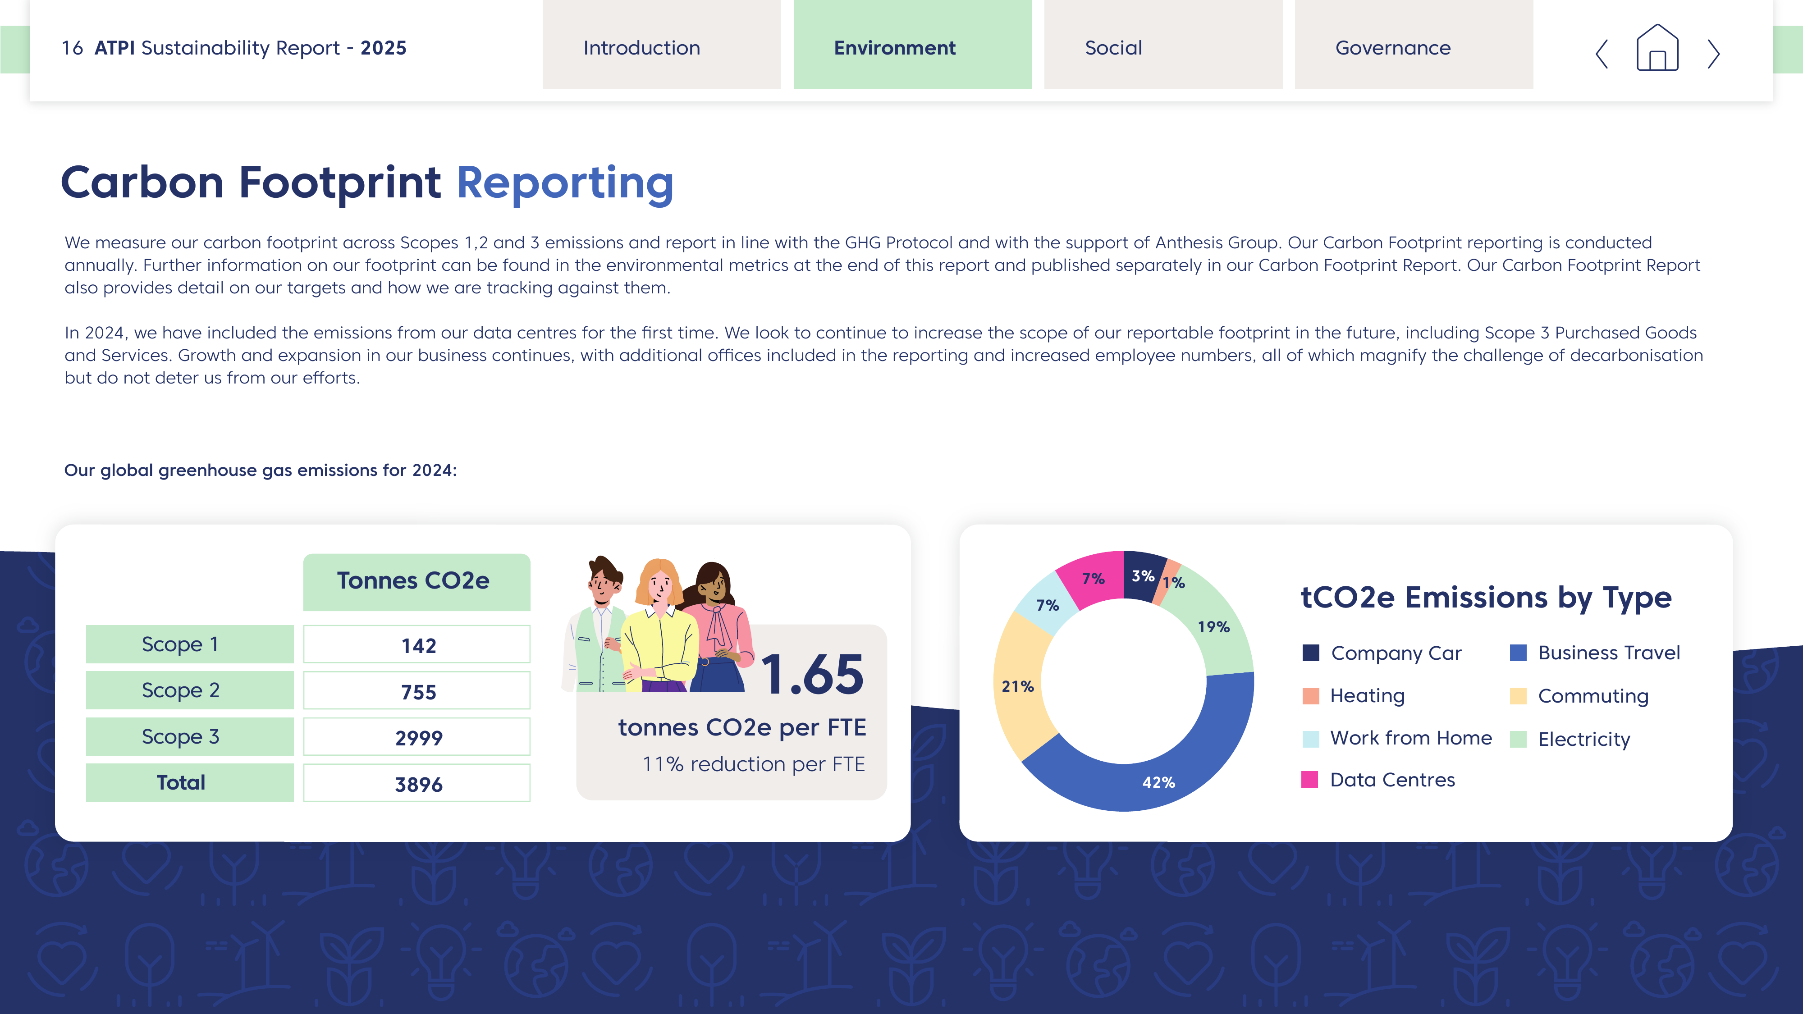This screenshot has height=1014, width=1803.
Task: Click the Company Car legend swatch
Action: pyautogui.click(x=1310, y=653)
